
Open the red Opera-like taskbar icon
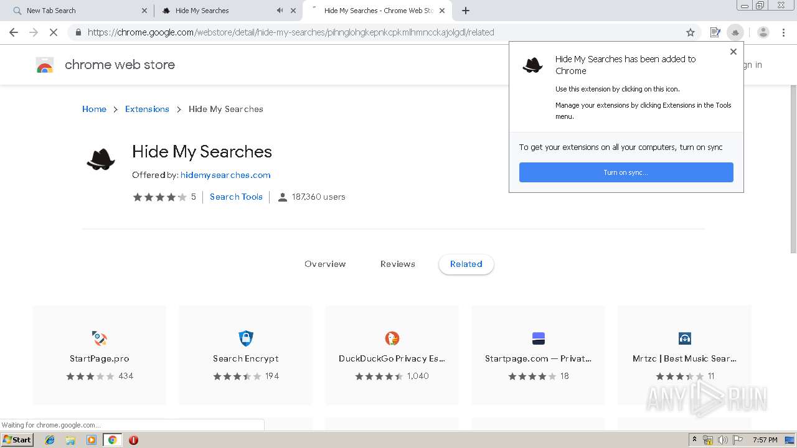pos(133,440)
